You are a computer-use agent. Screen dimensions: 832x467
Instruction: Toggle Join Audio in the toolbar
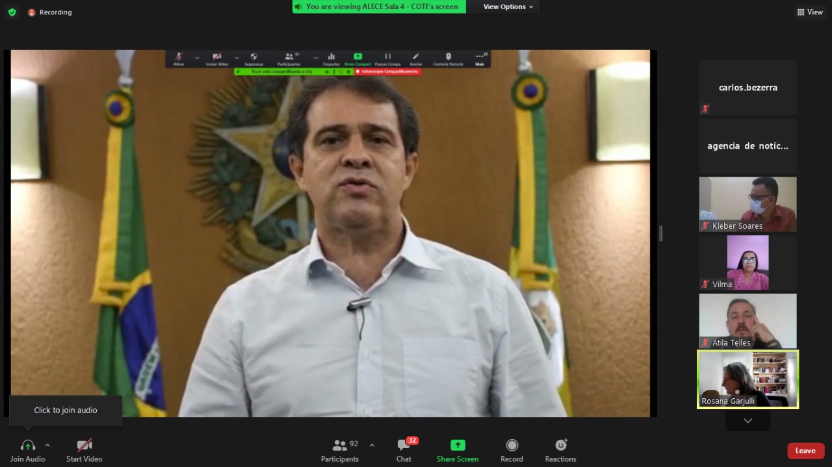pyautogui.click(x=27, y=450)
